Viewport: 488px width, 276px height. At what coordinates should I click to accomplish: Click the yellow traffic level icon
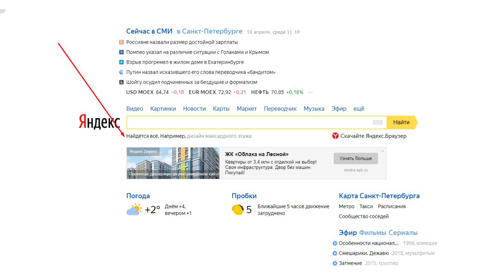tap(238, 210)
